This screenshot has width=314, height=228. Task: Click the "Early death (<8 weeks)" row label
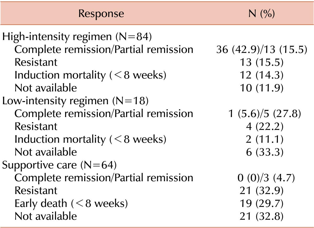pos(71,204)
